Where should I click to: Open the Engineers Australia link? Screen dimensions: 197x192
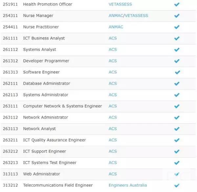[x=128, y=185]
